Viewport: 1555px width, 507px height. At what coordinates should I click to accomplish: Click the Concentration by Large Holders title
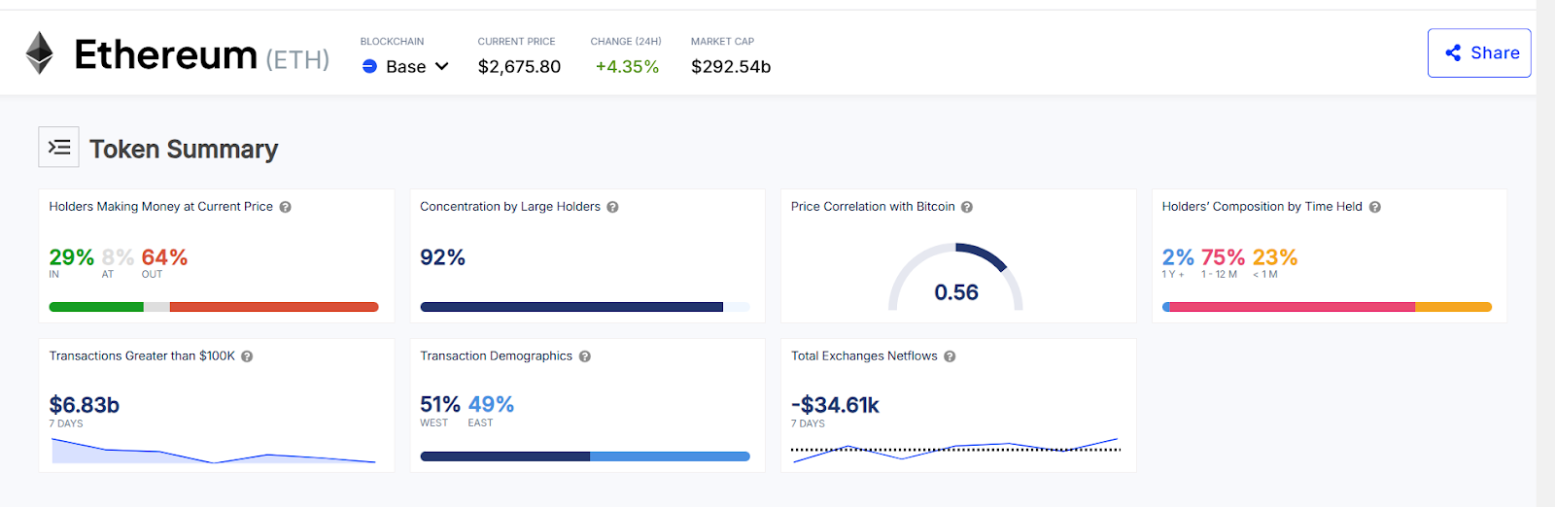pos(510,207)
